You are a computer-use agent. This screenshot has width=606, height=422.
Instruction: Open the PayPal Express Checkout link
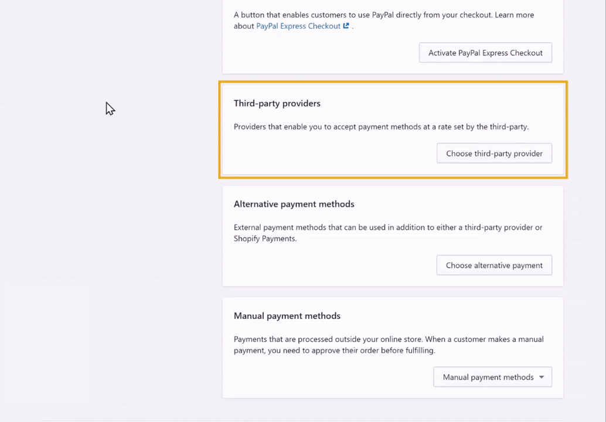(x=298, y=26)
